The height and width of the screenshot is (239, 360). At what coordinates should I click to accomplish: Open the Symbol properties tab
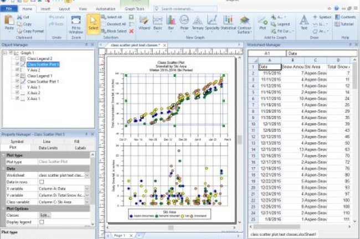point(17,141)
